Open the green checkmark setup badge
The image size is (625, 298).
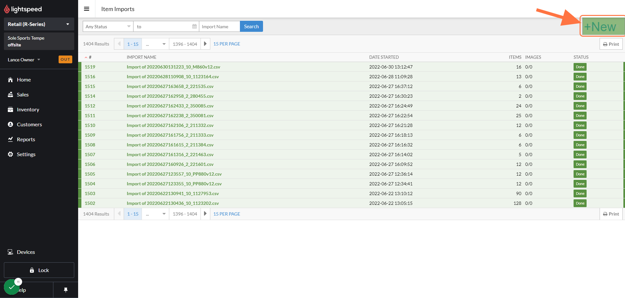12,287
